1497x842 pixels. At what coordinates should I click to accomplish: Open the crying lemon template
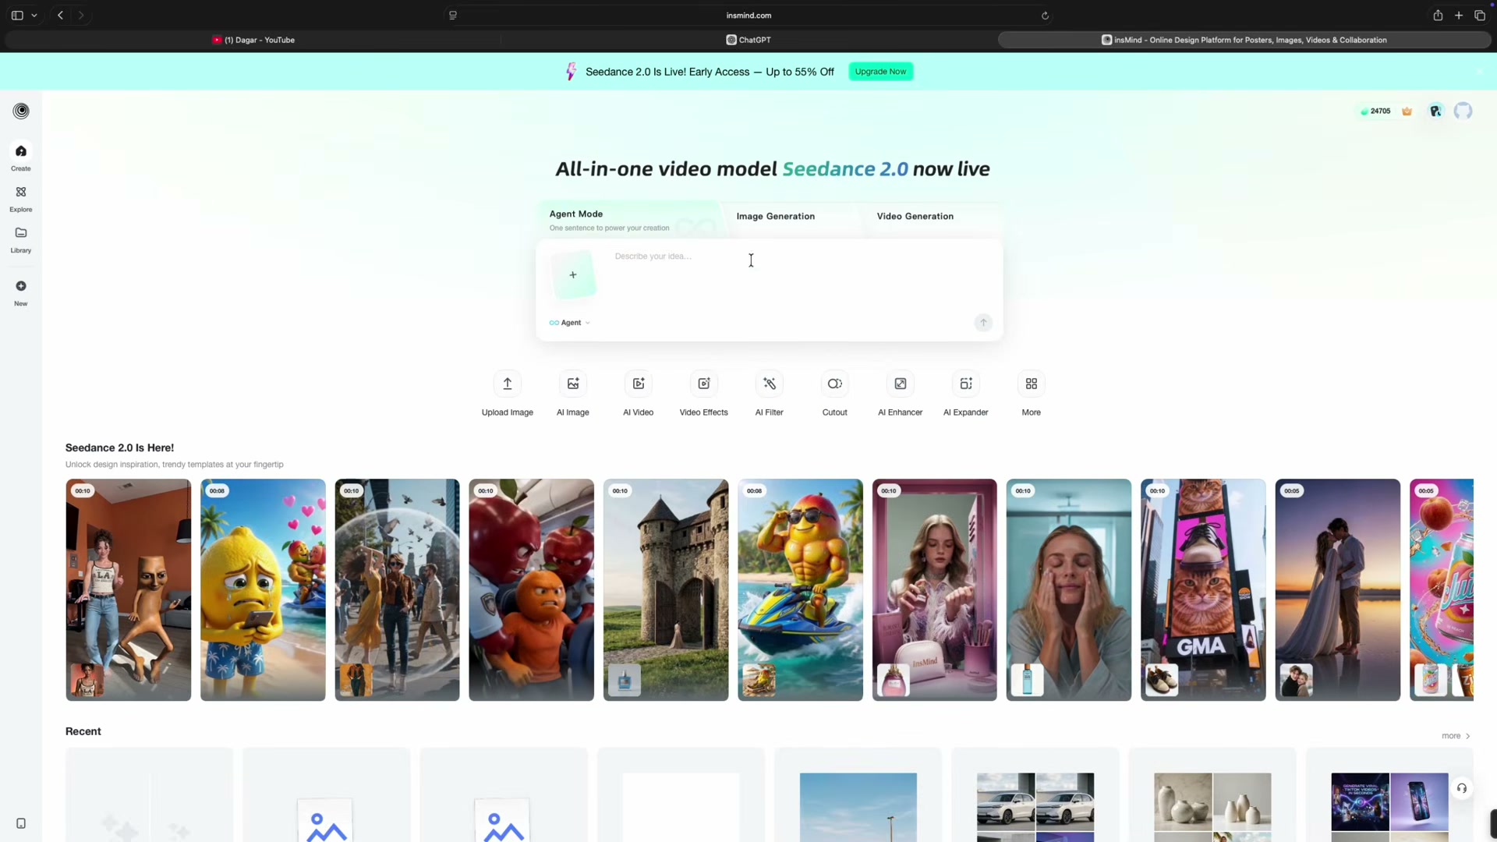click(x=263, y=590)
